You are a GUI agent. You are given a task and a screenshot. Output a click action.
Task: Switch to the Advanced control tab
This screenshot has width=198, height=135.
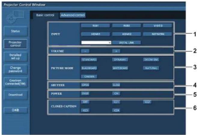point(73,15)
